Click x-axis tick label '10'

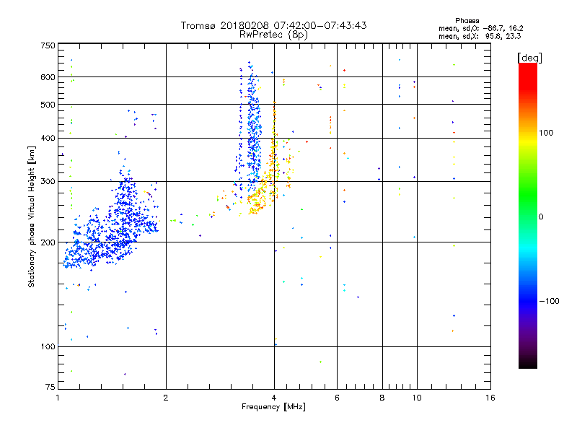pyautogui.click(x=417, y=398)
